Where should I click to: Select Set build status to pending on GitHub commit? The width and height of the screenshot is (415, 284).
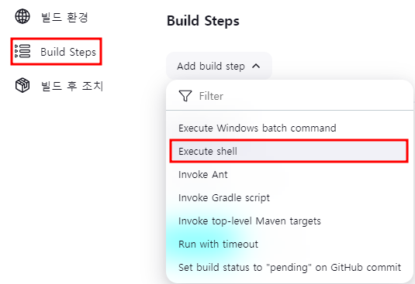click(289, 268)
